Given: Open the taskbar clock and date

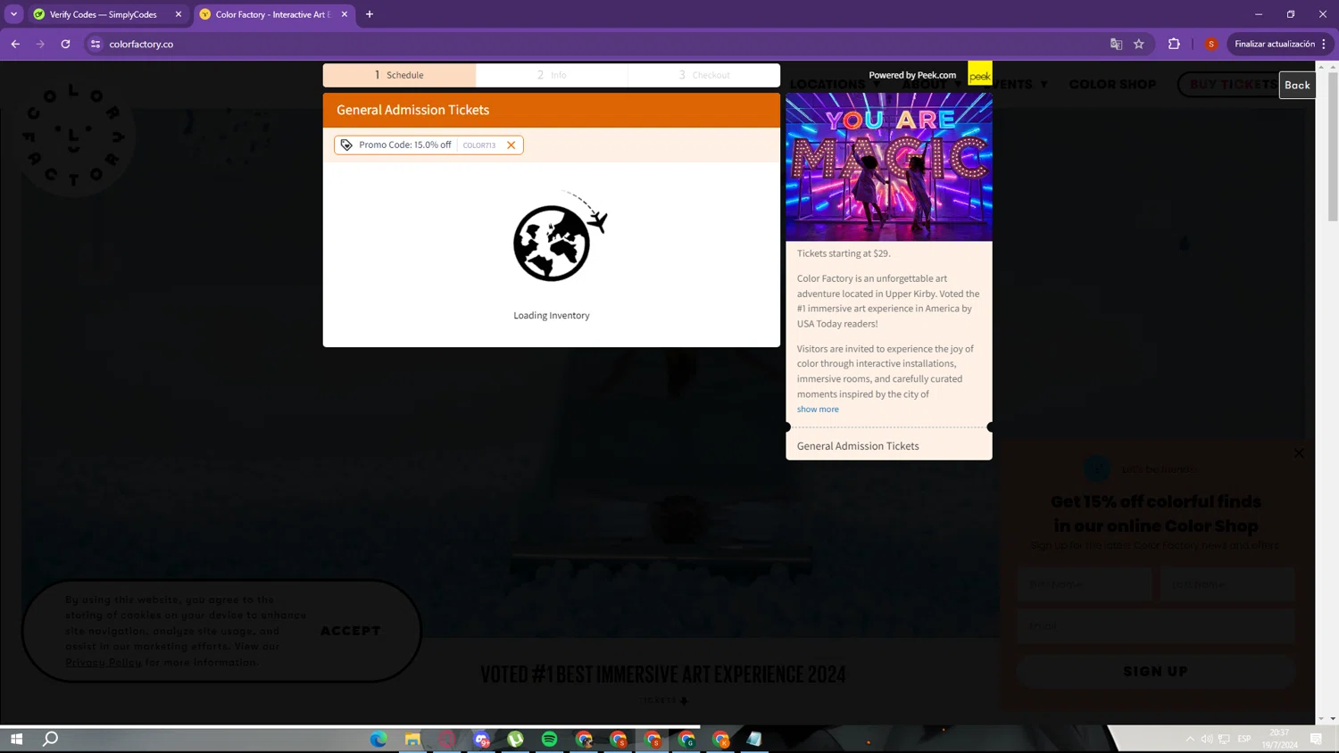Looking at the screenshot, I should [x=1279, y=739].
